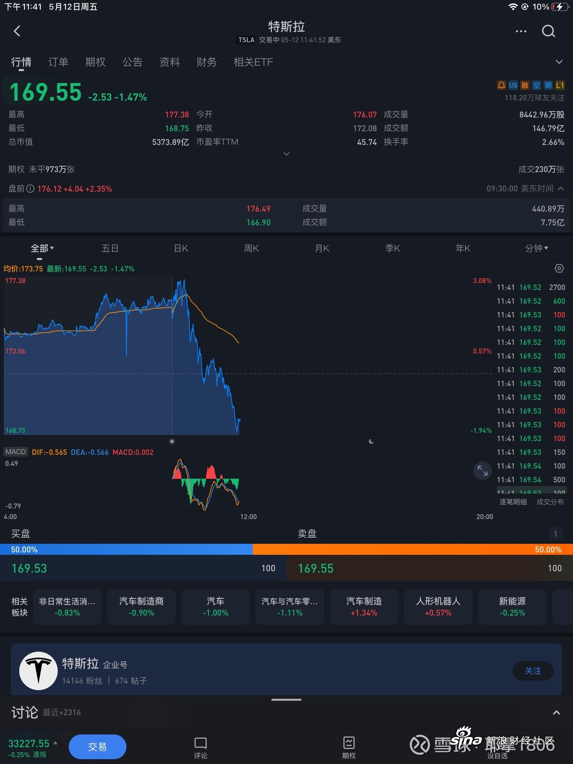Tap the 空 short-selling badge

536,85
